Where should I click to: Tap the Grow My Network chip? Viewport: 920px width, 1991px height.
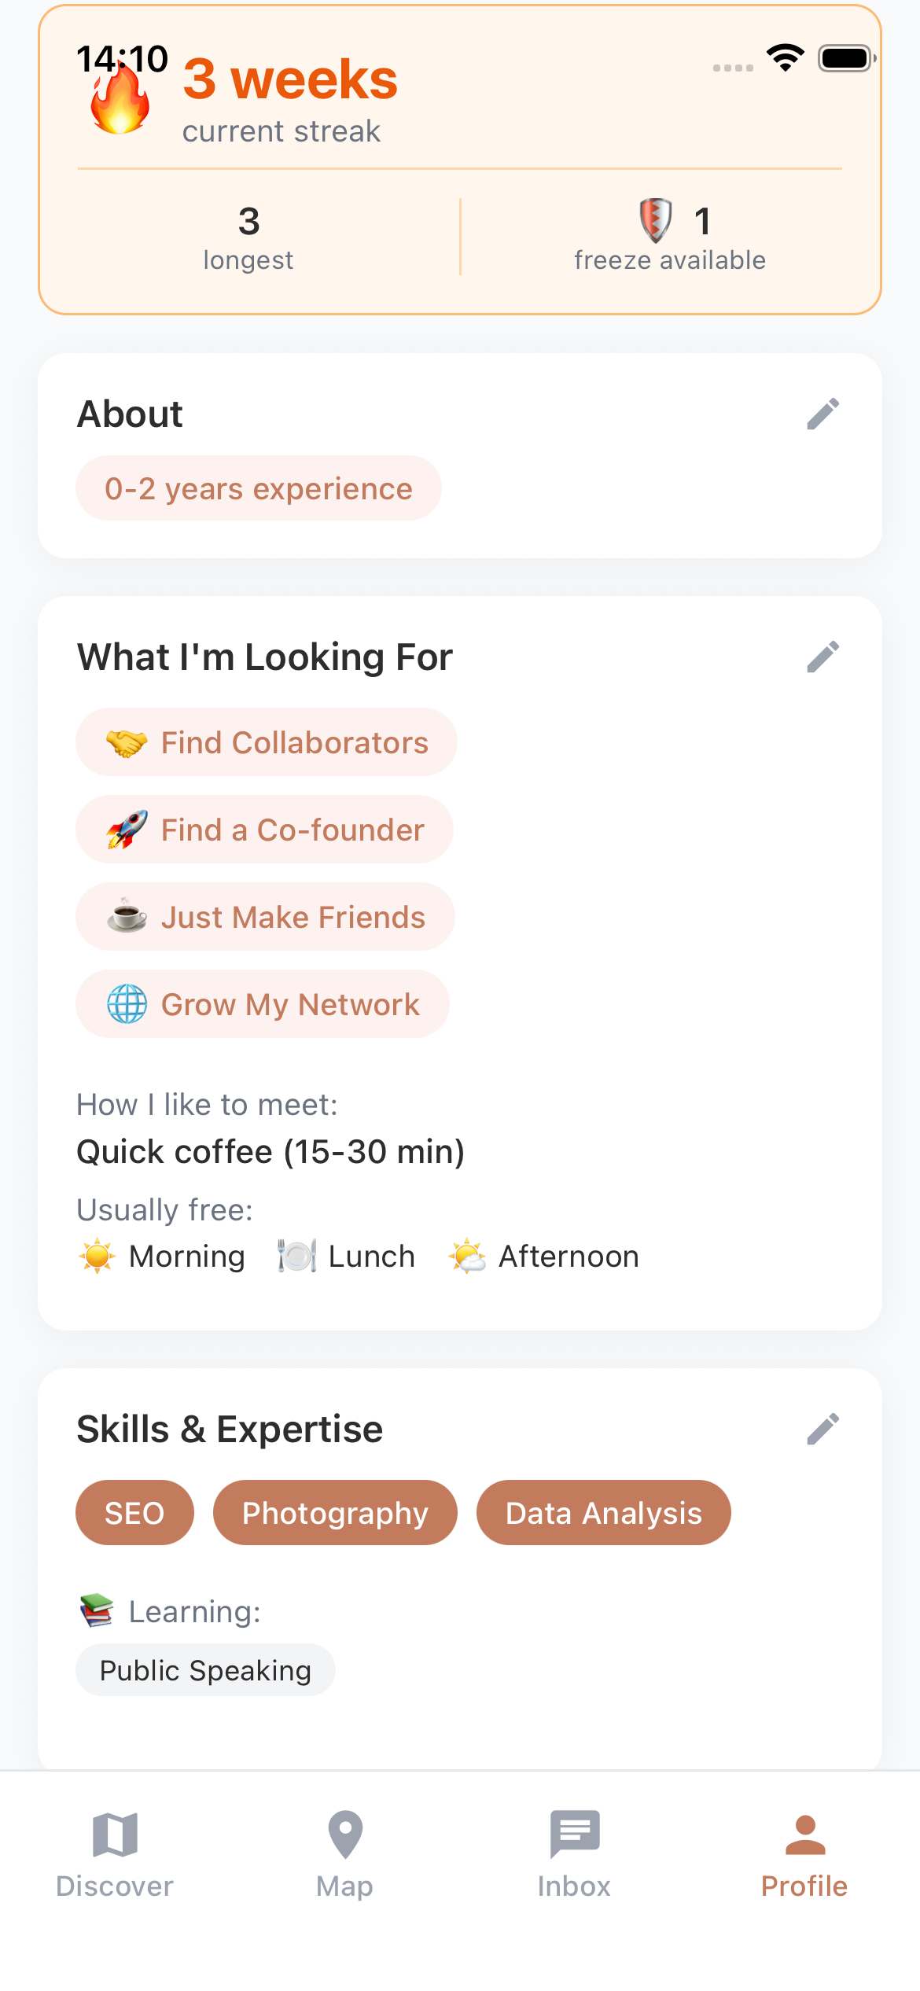(263, 1004)
